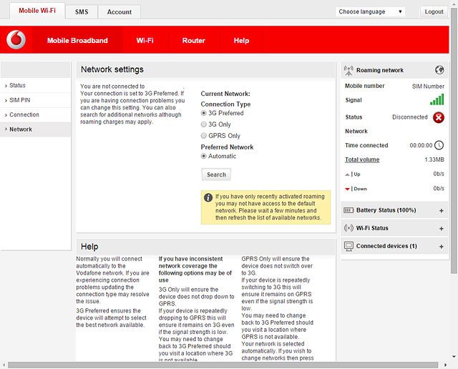Click the Logout button

point(434,11)
